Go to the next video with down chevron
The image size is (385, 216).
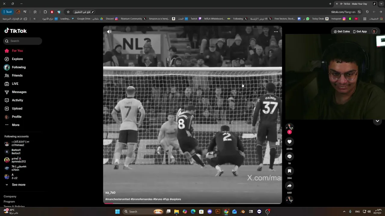[x=377, y=121]
